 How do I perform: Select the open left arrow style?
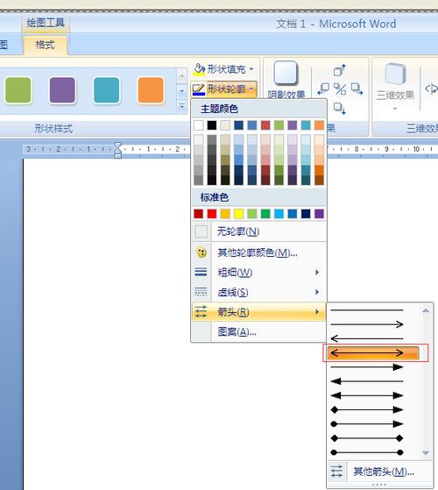tap(367, 338)
